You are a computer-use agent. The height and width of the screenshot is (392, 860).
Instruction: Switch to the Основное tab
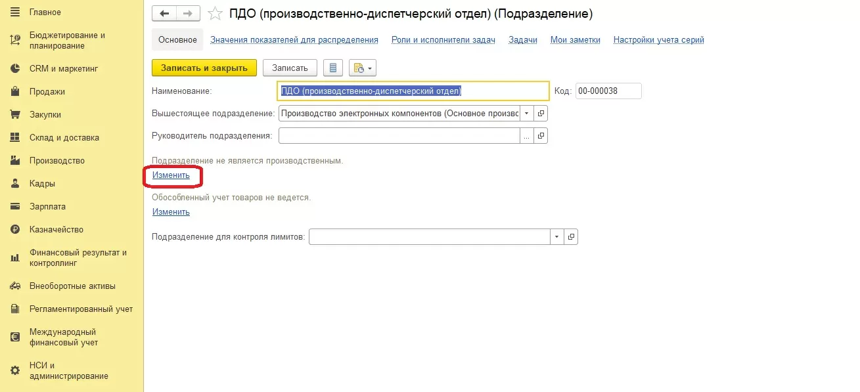[177, 39]
